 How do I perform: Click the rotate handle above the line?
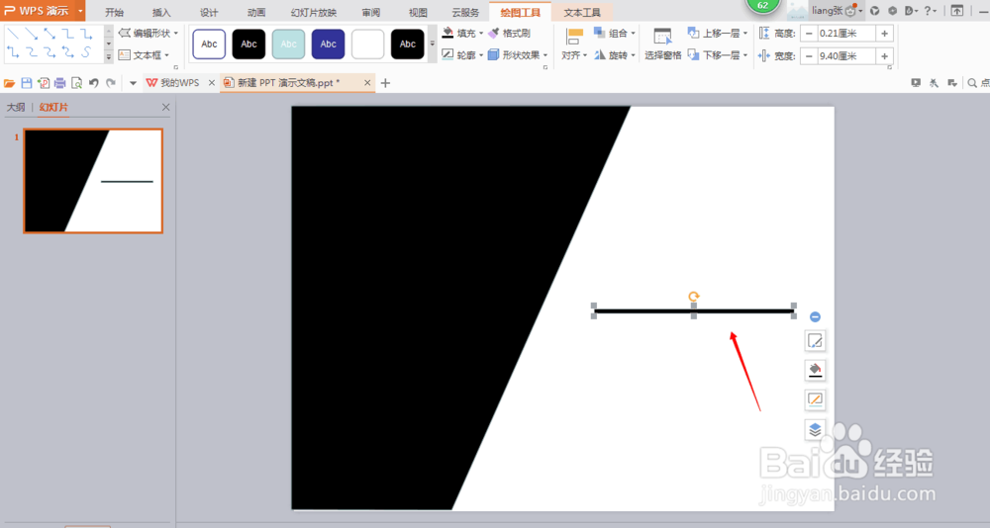click(693, 297)
